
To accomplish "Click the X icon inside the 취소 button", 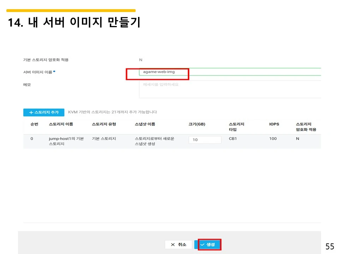I will tap(173, 244).
